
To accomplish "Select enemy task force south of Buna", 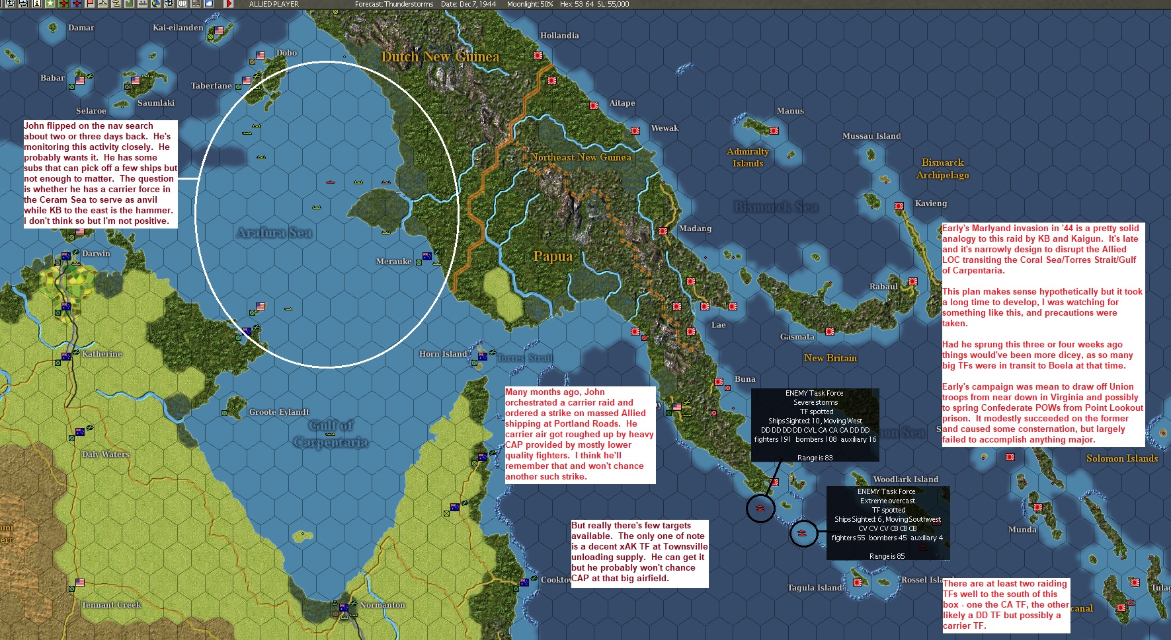I will [x=760, y=508].
